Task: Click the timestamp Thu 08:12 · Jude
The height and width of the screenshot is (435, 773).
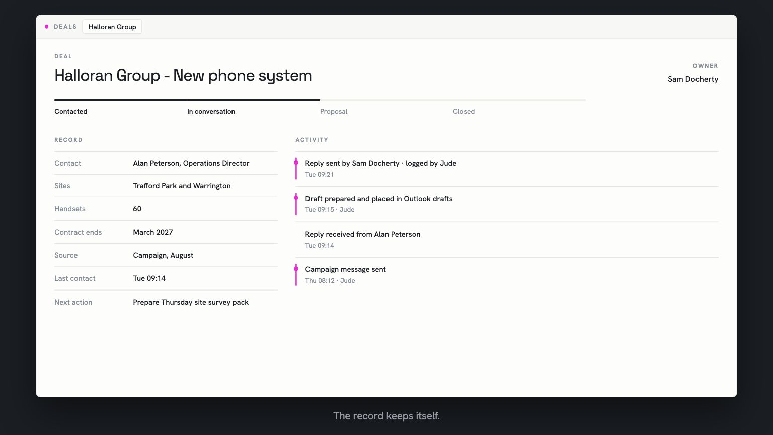Action: point(330,281)
